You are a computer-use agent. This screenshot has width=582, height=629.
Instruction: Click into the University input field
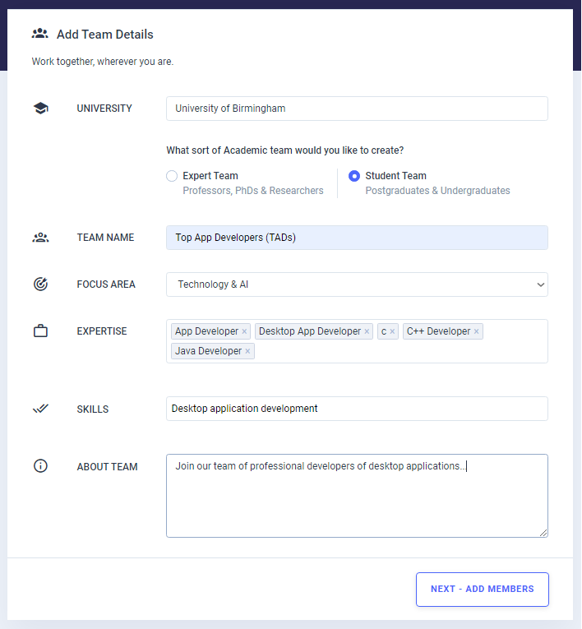pyautogui.click(x=357, y=109)
